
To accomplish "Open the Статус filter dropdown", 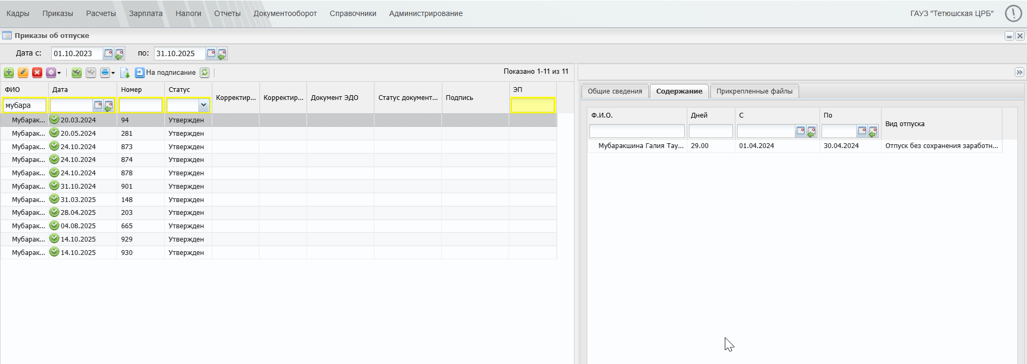I will (203, 105).
